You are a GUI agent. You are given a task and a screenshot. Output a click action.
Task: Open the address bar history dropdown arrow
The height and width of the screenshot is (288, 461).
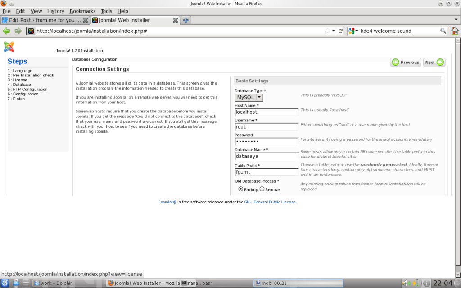tap(334, 31)
